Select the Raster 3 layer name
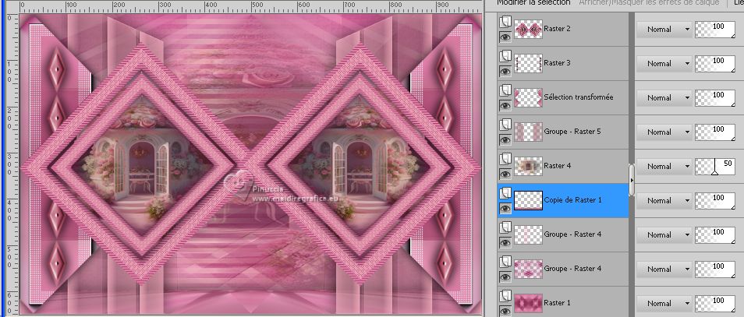This screenshot has width=744, height=317. pos(557,62)
